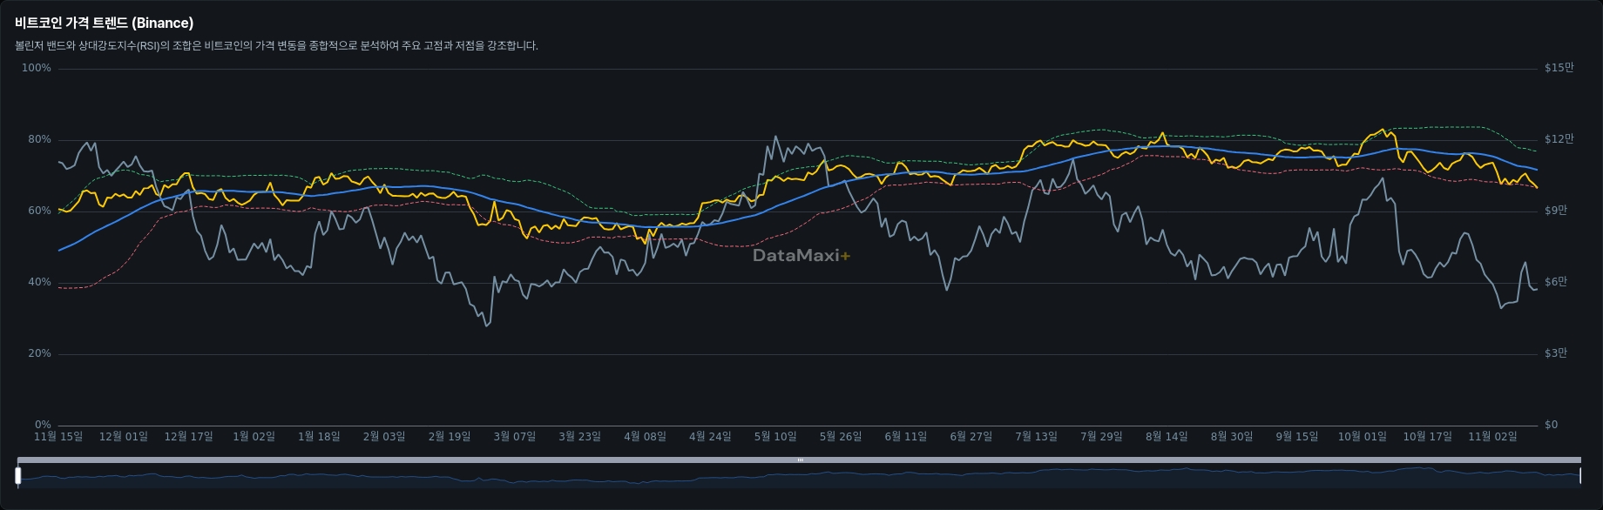The image size is (1603, 510).
Task: Click the DataMaxi+ watermark logo
Action: (801, 255)
